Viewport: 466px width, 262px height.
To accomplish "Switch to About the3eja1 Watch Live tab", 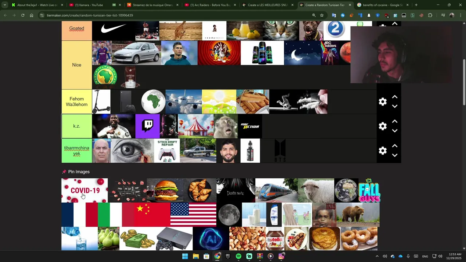I will click(x=37, y=5).
